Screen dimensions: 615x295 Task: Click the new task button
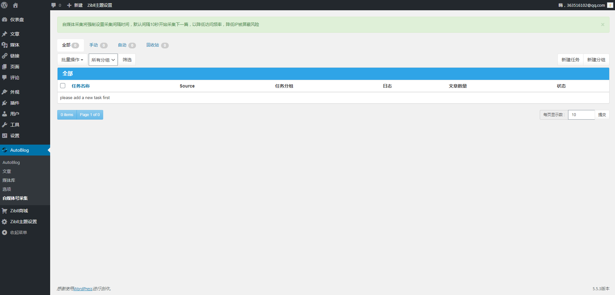570,60
